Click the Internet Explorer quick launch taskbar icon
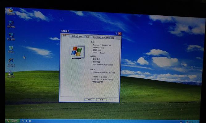Image resolution: width=206 pixels, height=123 pixels. [x=23, y=121]
